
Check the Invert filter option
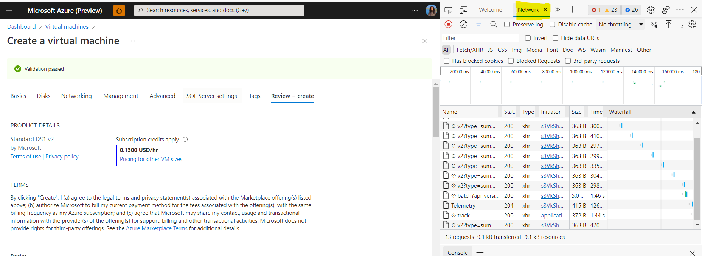point(528,38)
